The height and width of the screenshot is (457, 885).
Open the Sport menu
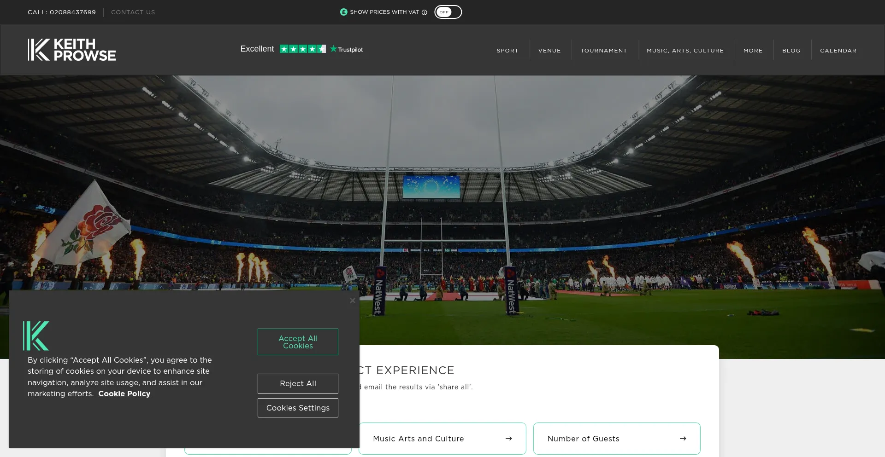[507, 51]
